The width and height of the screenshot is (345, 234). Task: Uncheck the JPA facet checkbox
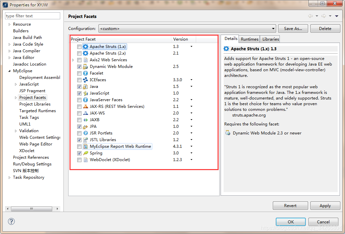79,126
